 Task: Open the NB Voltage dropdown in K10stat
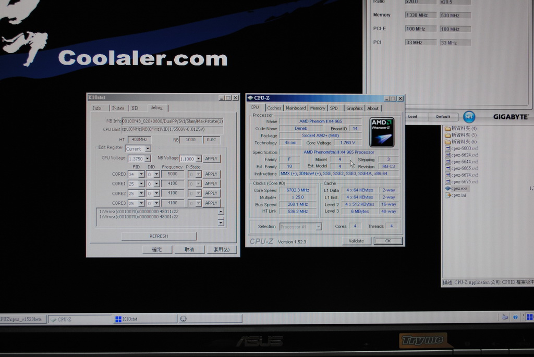click(x=199, y=159)
